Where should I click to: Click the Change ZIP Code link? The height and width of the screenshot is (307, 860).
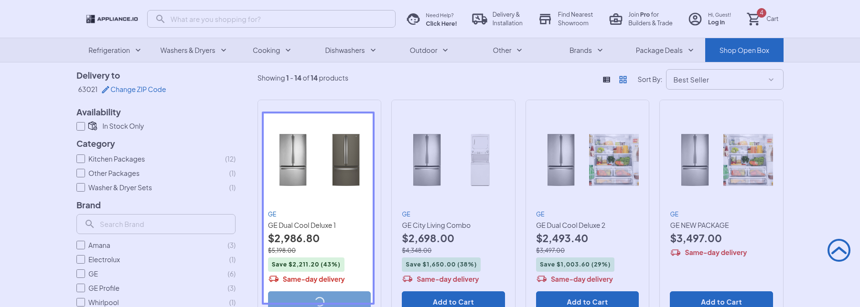pos(138,90)
